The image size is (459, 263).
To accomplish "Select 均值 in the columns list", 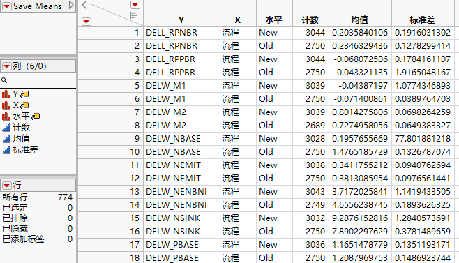I will (21, 139).
